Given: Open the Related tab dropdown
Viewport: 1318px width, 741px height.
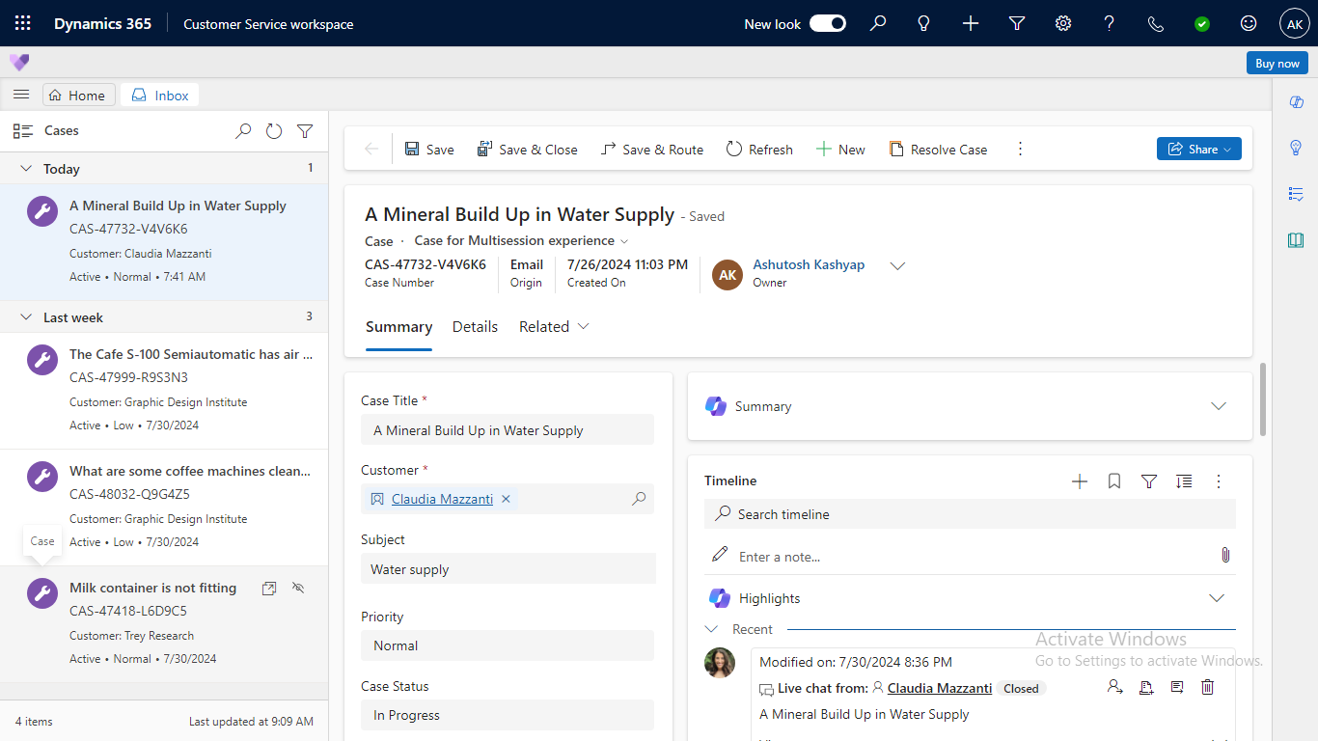Looking at the screenshot, I should (x=554, y=327).
